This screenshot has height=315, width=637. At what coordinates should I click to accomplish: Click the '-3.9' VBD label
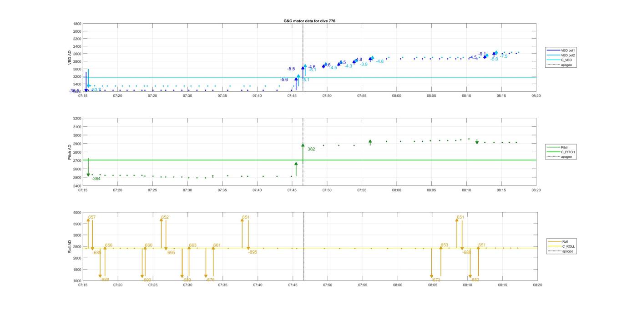364,65
